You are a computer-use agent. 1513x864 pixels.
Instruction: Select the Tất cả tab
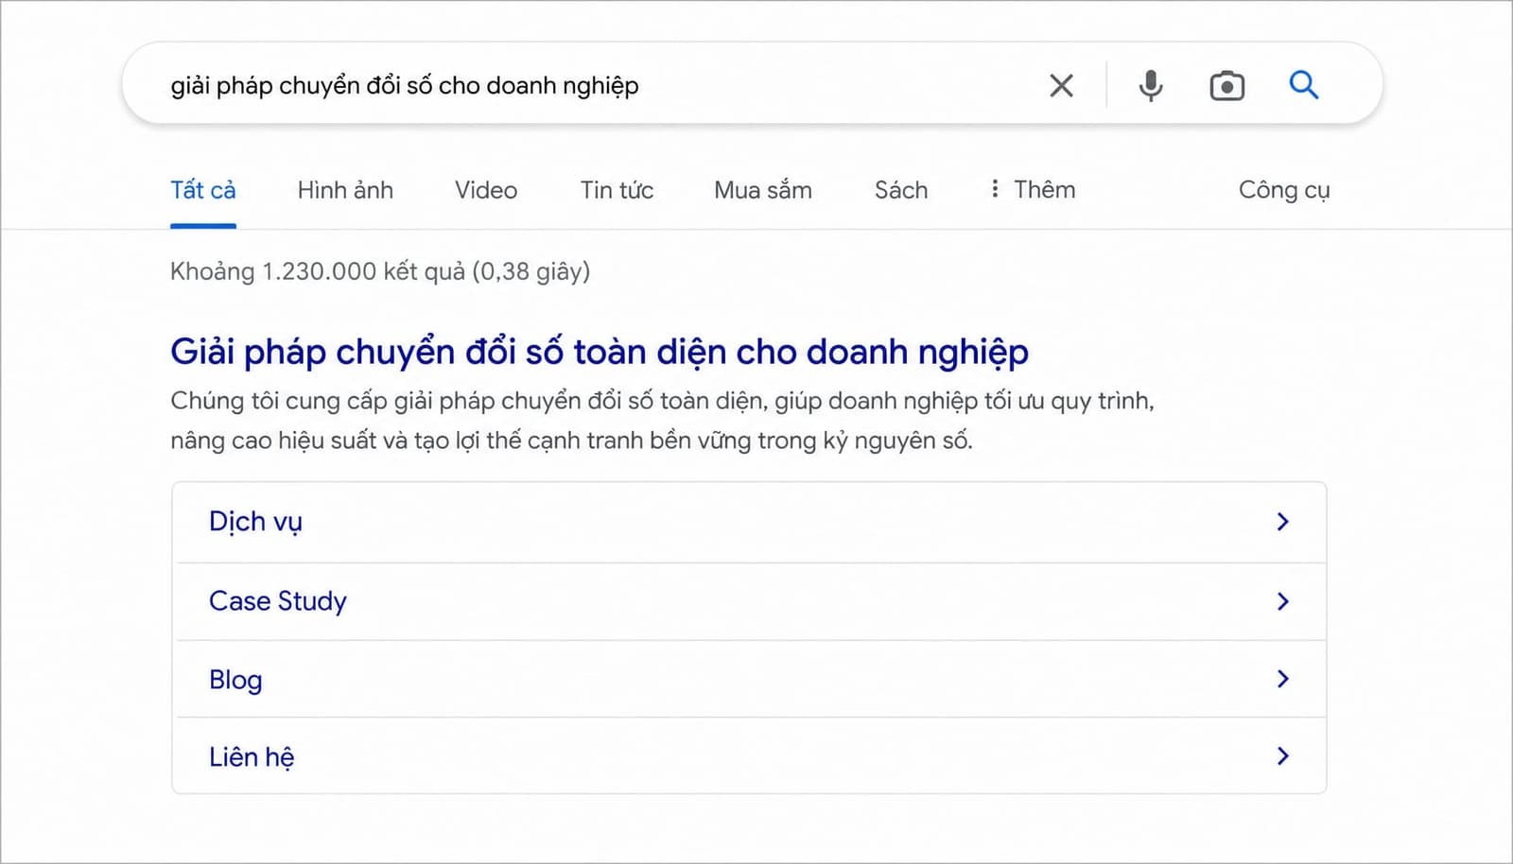click(203, 190)
